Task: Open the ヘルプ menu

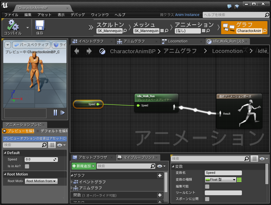Action: [x=120, y=15]
